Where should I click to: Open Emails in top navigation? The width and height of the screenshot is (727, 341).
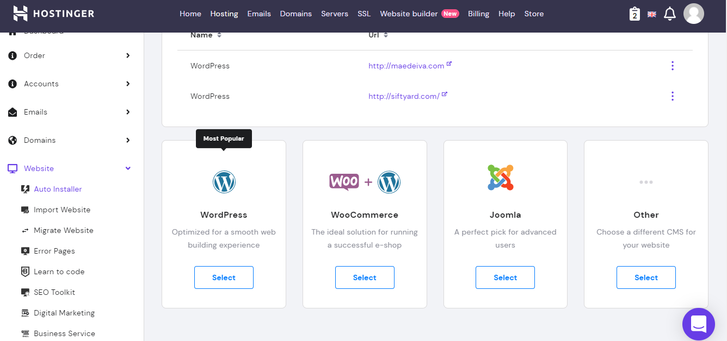pyautogui.click(x=259, y=14)
